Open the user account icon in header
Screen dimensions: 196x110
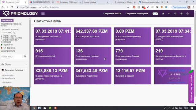[x=163, y=13]
